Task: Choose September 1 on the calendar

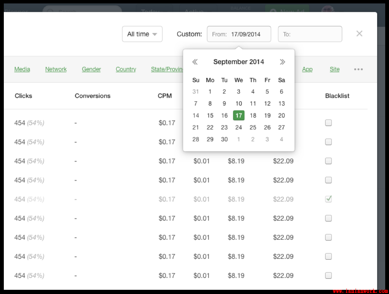Action: tap(210, 92)
